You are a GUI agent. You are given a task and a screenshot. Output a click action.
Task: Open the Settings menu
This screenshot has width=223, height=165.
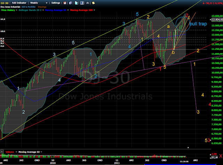tap(56, 3)
